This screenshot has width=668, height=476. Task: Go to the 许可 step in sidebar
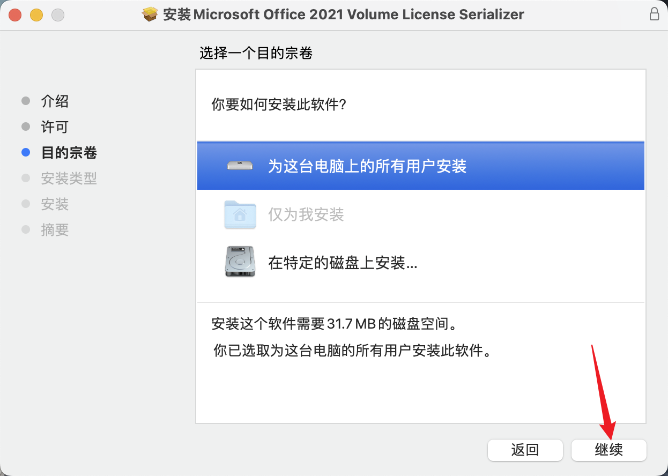55,127
